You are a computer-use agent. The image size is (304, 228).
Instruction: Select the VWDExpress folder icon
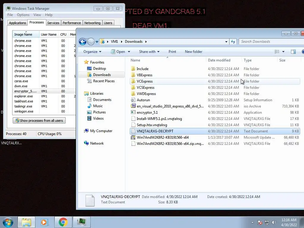[133, 94]
